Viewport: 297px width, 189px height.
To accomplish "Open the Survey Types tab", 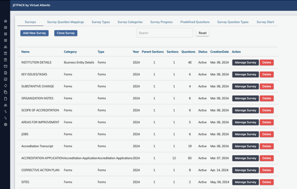I will pyautogui.click(x=101, y=22).
